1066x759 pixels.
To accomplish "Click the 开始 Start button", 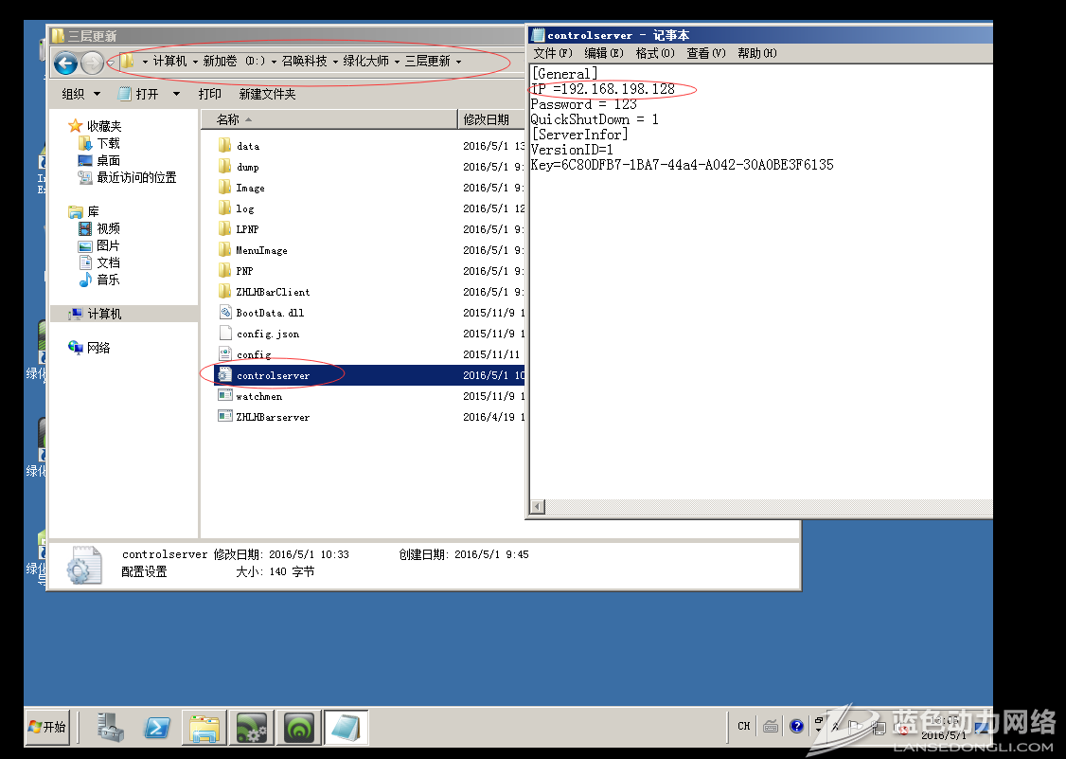I will coord(47,727).
